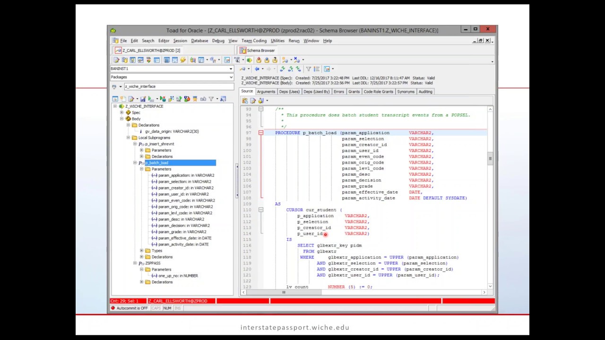
Task: Click the yellow lightning bolt toolbar icon
Action: point(183,60)
